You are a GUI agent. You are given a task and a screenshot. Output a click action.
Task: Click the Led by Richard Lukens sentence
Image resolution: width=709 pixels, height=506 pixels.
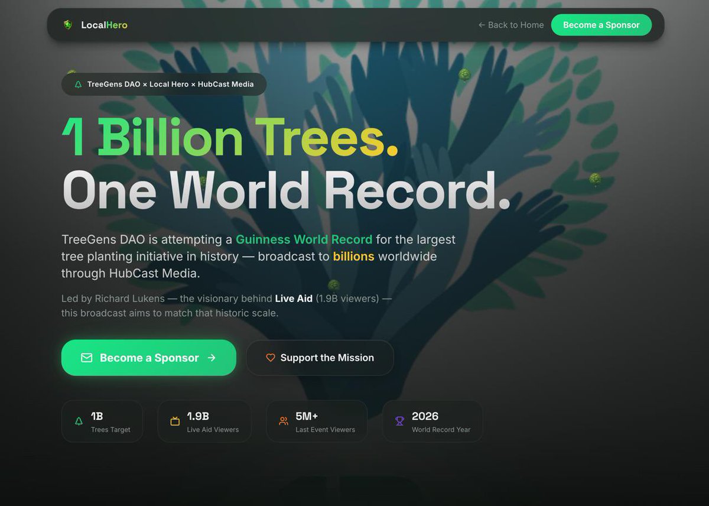(x=226, y=306)
